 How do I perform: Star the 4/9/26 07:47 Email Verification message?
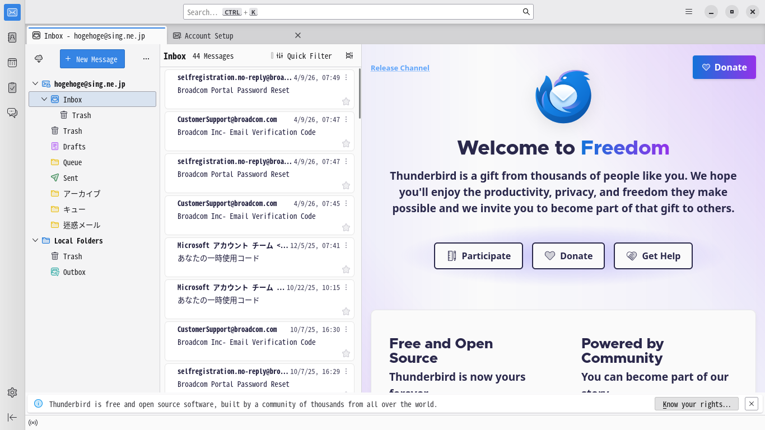coord(346,143)
